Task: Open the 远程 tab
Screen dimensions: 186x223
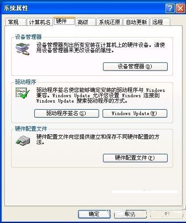Action: (160, 22)
